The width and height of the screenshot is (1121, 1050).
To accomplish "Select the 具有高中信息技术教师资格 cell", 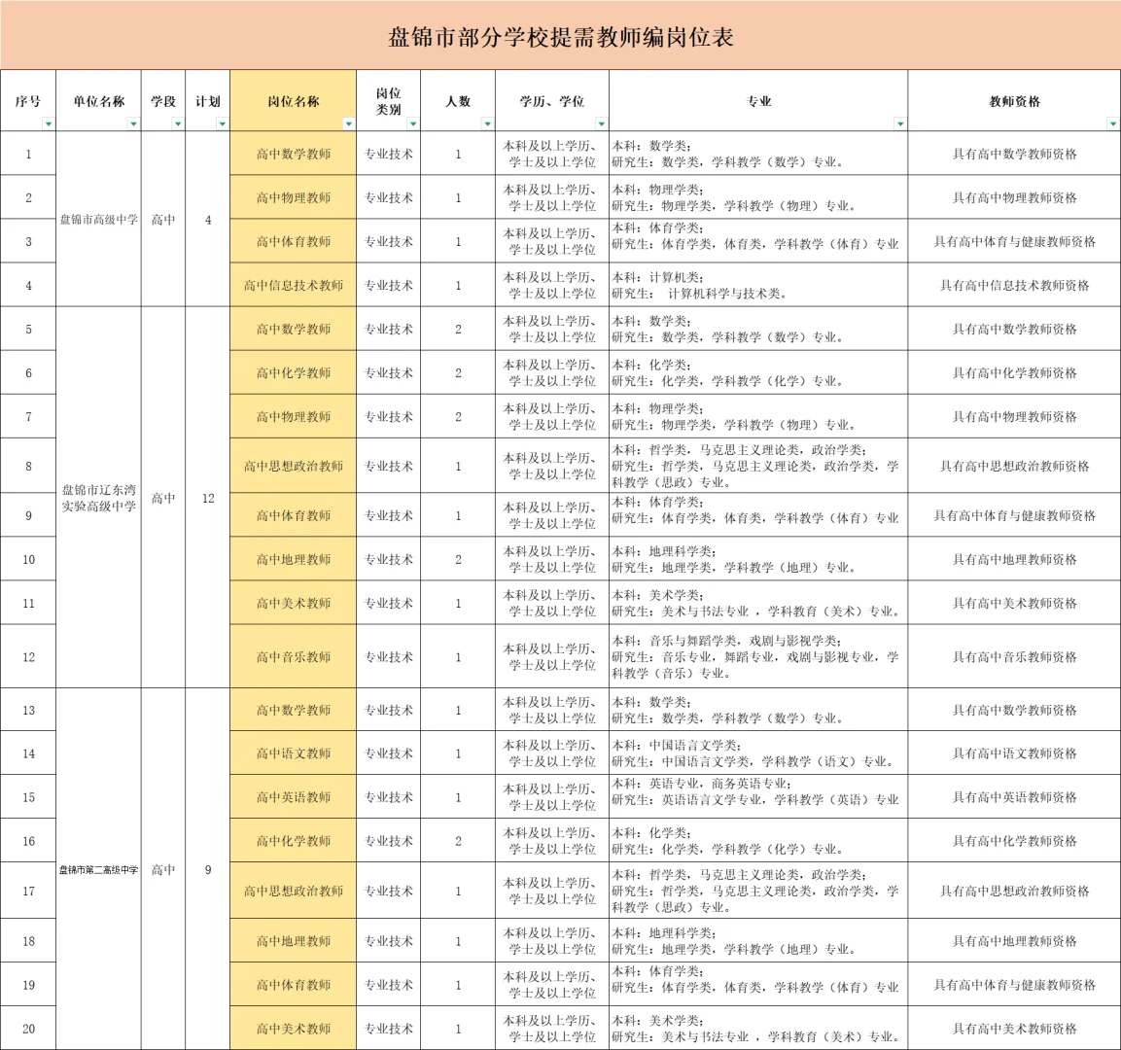I will pyautogui.click(x=1014, y=285).
